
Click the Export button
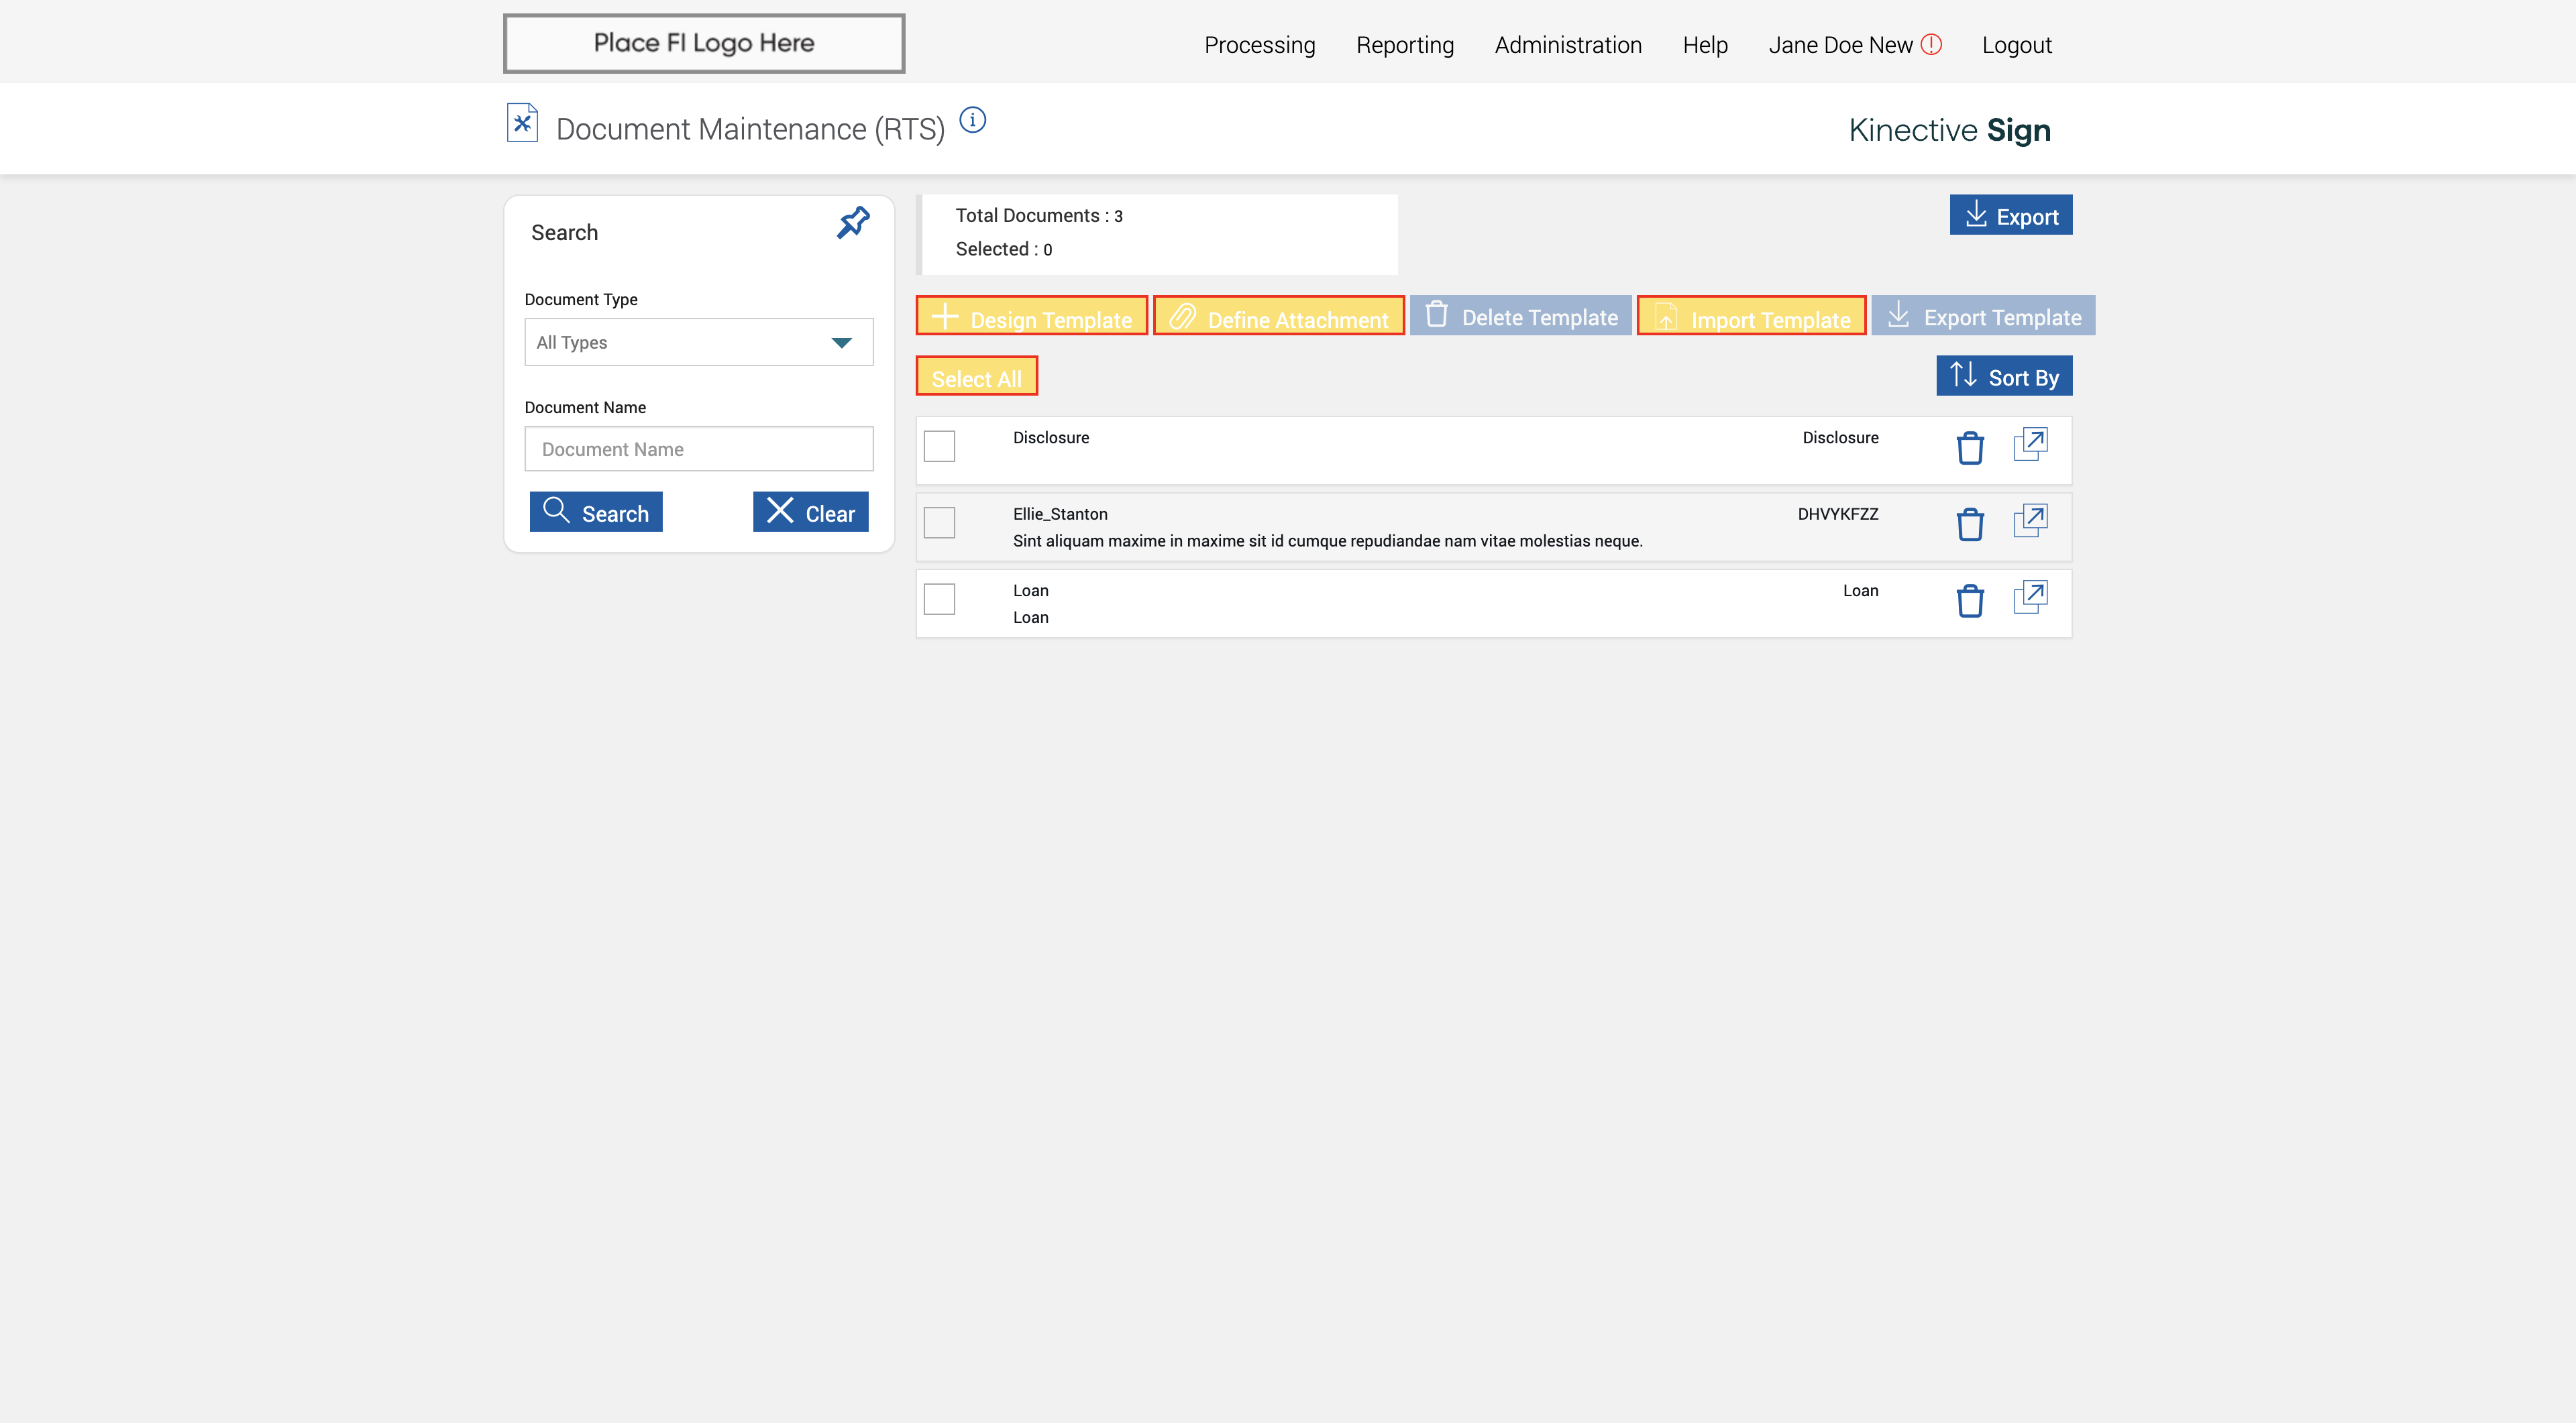2010,216
